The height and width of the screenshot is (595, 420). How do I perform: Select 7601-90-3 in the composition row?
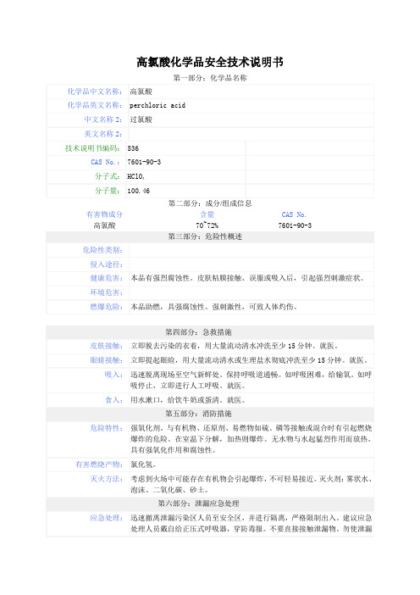click(295, 225)
